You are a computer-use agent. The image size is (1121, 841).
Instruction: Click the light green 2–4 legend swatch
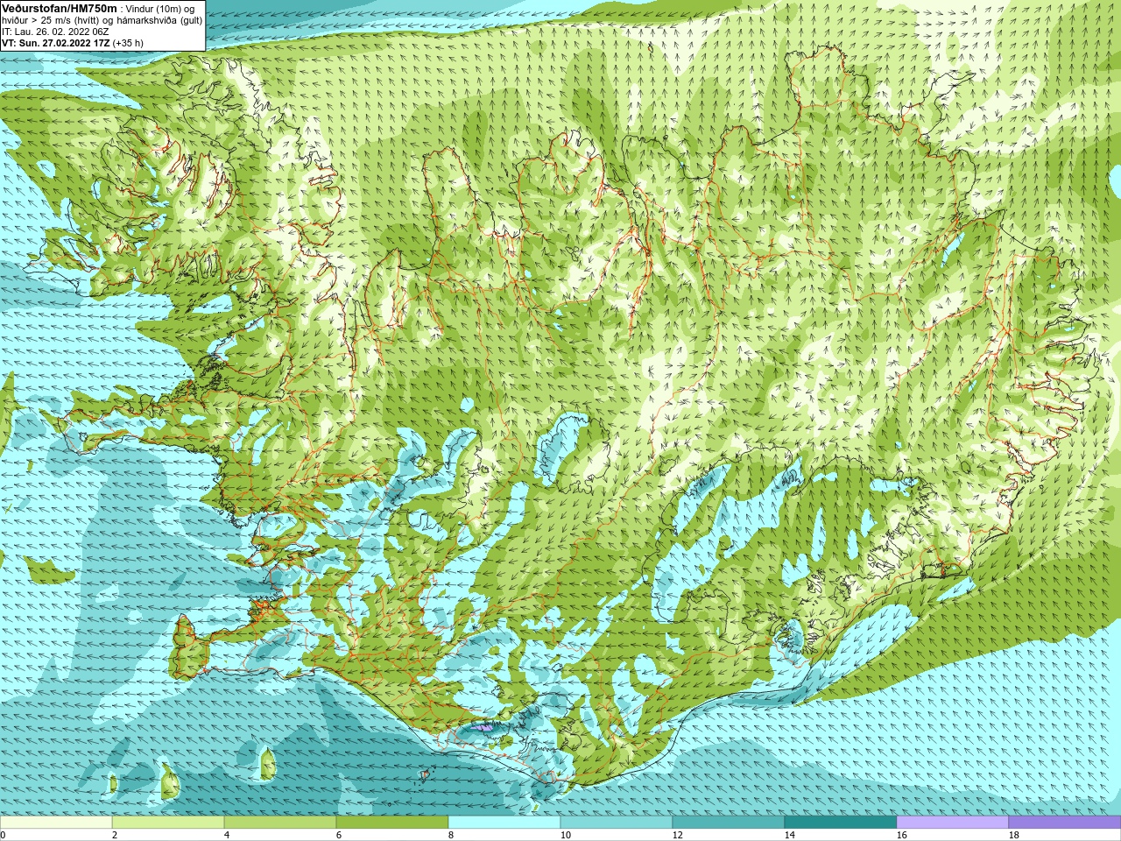(x=168, y=823)
